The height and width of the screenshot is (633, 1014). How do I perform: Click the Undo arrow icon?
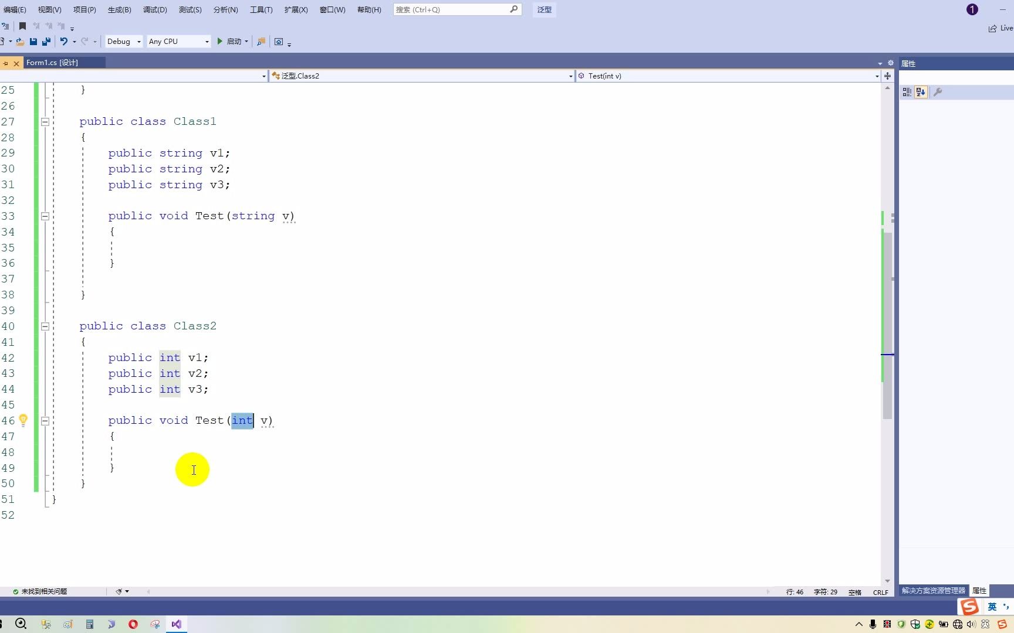[x=63, y=41]
